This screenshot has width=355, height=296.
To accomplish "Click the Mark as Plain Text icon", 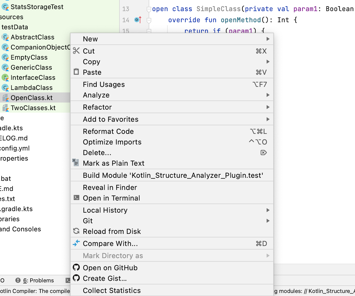I will tap(76, 162).
